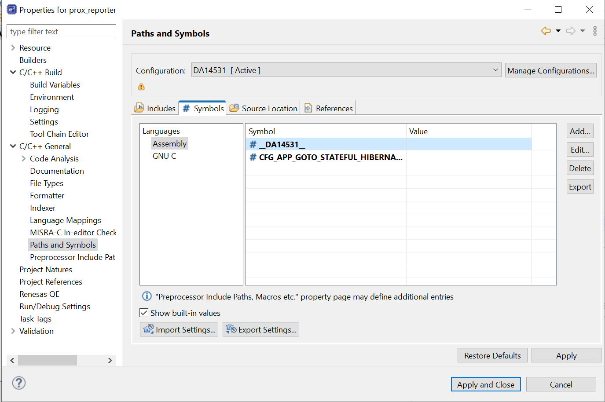Click Manage Configurations... button
Viewport: 605px width, 402px height.
551,70
